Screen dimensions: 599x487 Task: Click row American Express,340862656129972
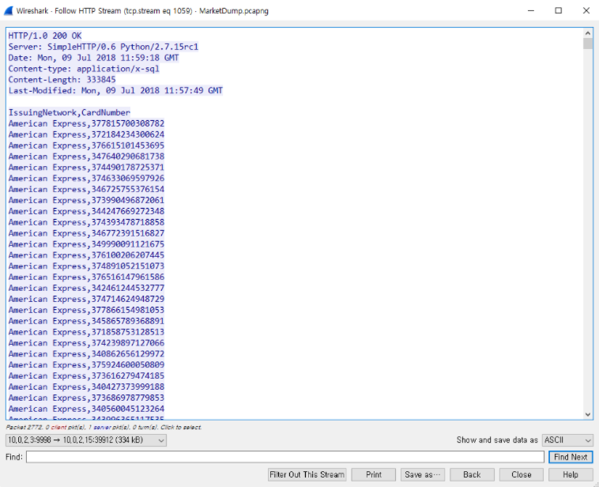86,354
